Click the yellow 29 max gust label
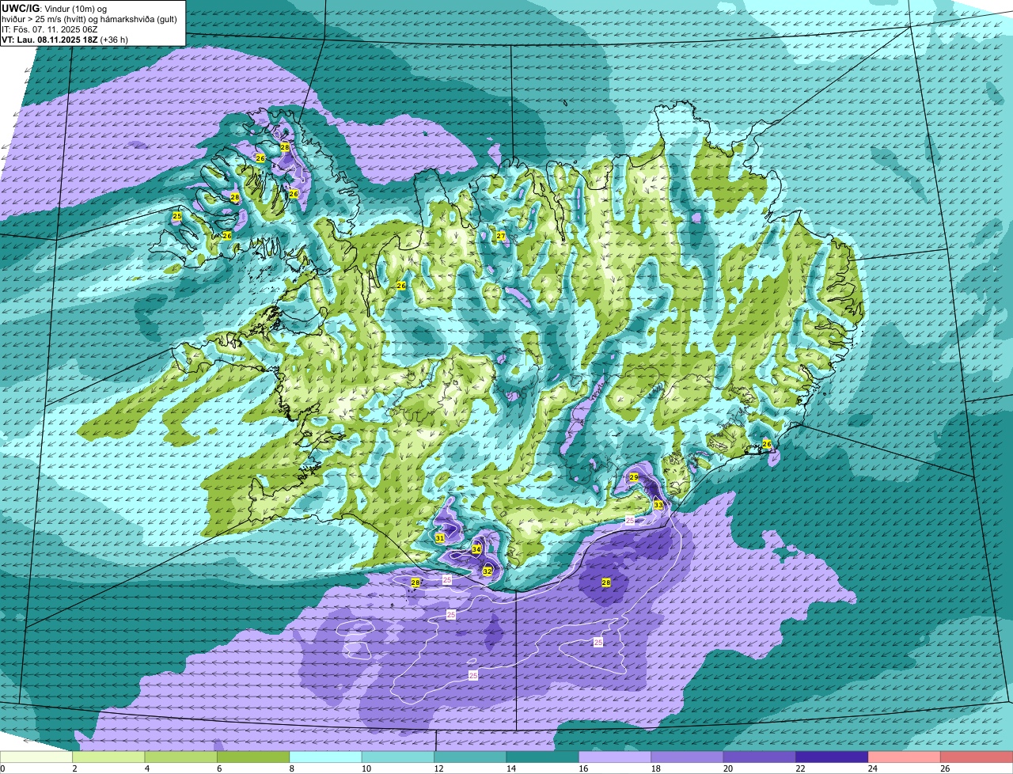Viewport: 1013px width, 774px height. 634,477
